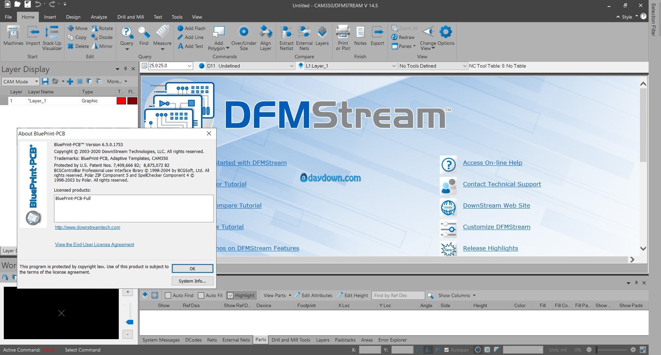Click the Find by Ref Des field
Viewport: 661px width, 355px height.
coord(398,295)
